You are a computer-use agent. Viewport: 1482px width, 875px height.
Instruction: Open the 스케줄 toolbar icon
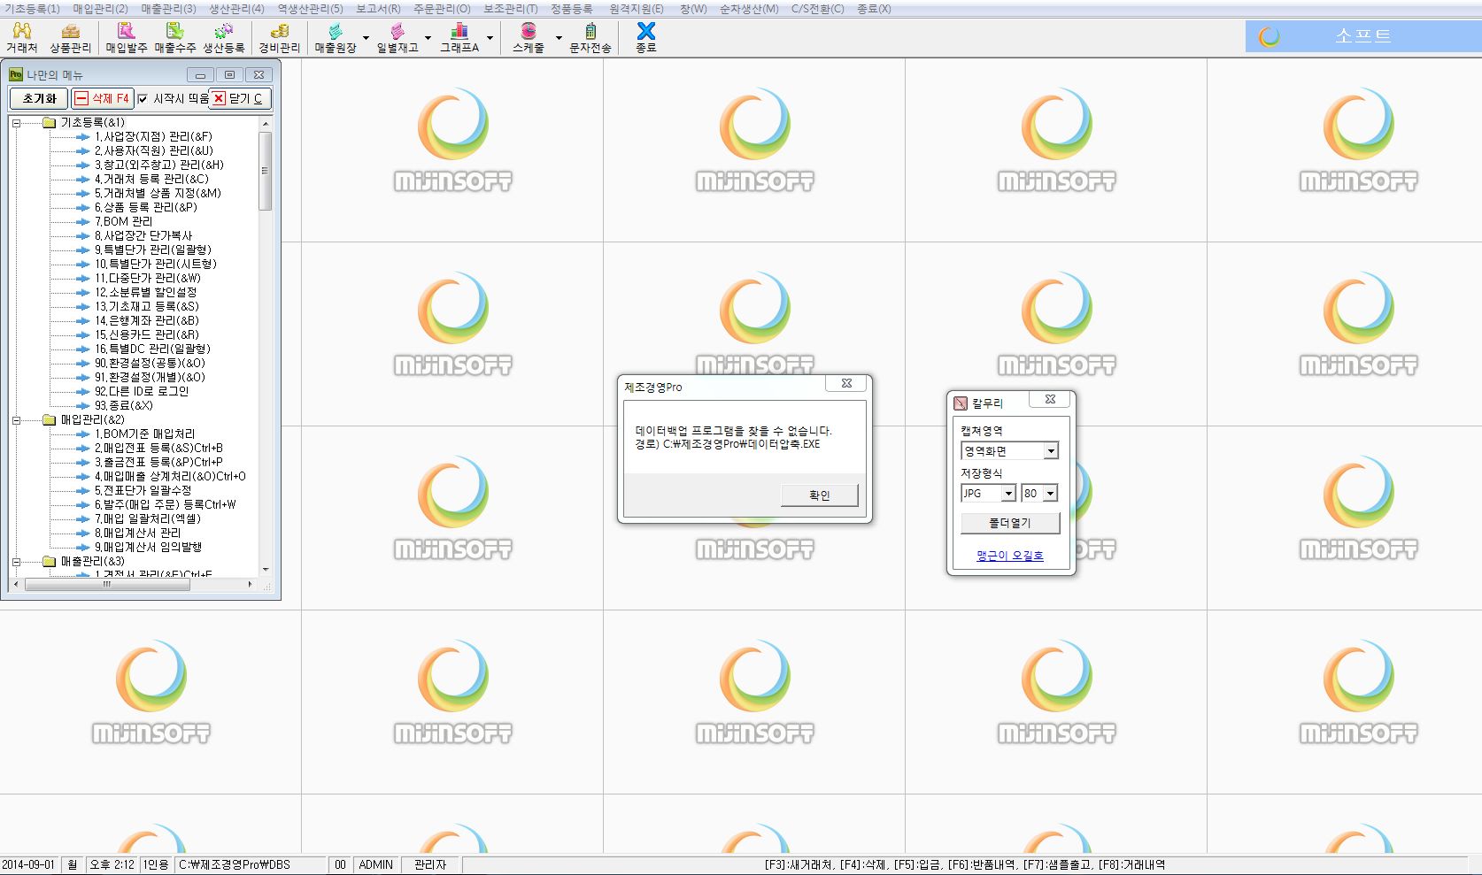[x=529, y=38]
